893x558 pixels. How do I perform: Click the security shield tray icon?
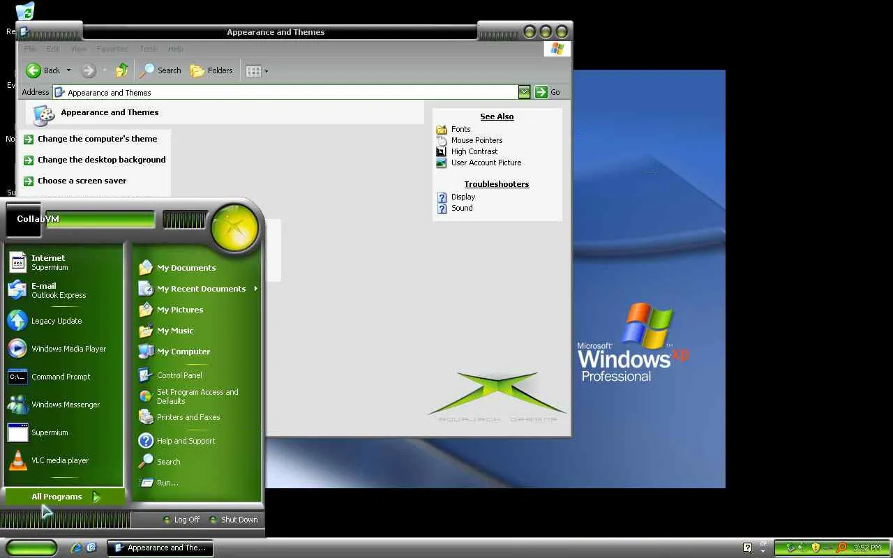click(816, 548)
